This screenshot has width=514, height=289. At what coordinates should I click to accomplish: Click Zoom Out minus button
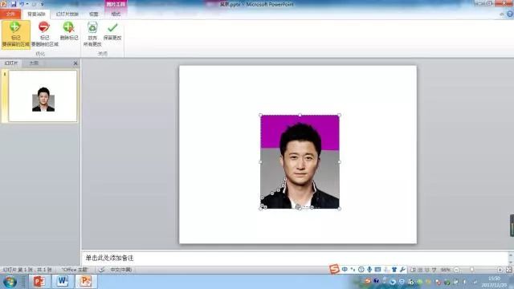[x=456, y=270]
